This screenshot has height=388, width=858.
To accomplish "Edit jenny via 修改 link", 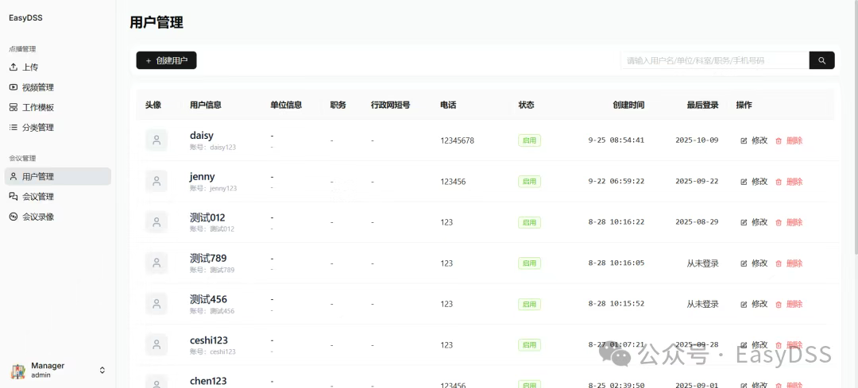I will click(x=754, y=182).
